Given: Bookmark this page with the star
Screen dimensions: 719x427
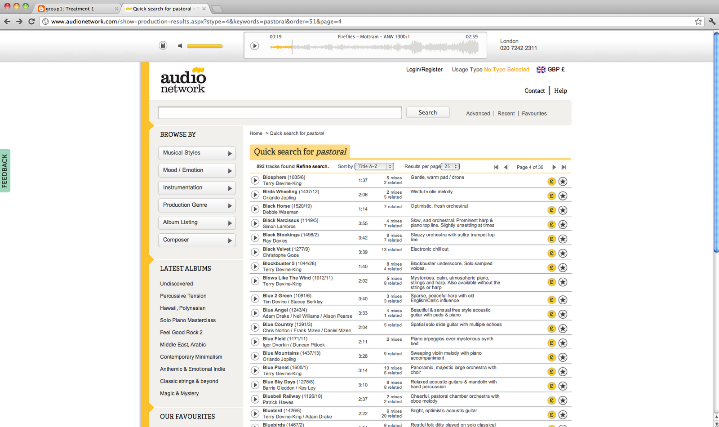Looking at the screenshot, I should point(698,22).
